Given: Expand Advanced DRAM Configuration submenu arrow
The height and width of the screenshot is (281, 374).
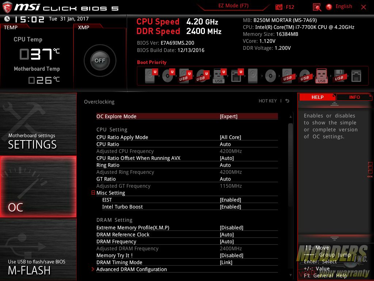Looking at the screenshot, I should (x=93, y=269).
